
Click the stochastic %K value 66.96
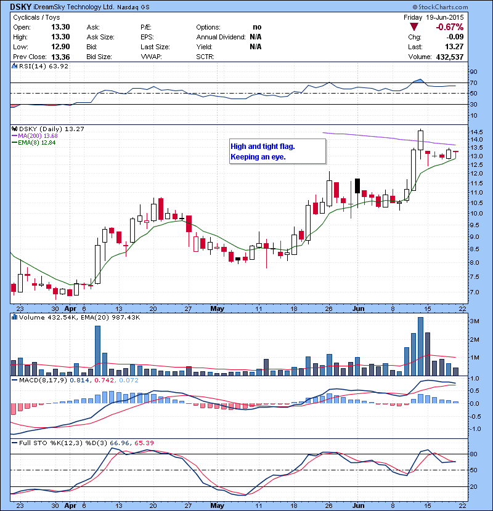[120, 443]
